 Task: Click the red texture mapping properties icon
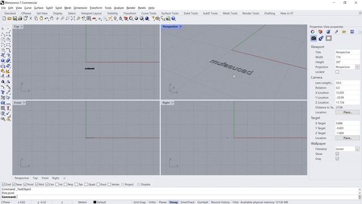[x=321, y=32]
